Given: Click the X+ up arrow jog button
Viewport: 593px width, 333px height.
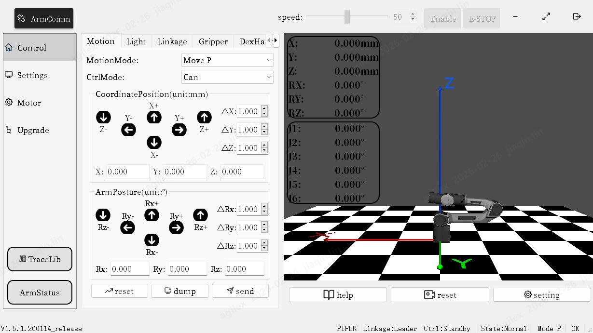Looking at the screenshot, I should (x=154, y=117).
